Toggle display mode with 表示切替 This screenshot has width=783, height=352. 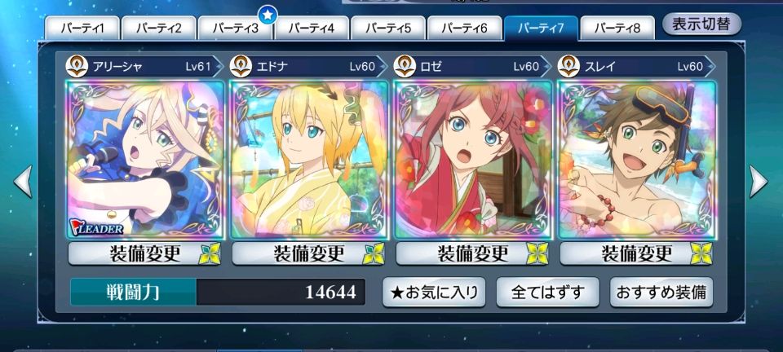701,24
